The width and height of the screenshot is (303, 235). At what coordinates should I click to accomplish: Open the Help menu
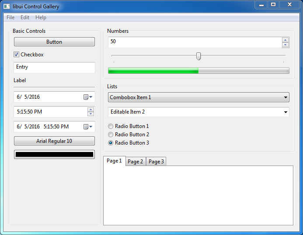[41, 17]
